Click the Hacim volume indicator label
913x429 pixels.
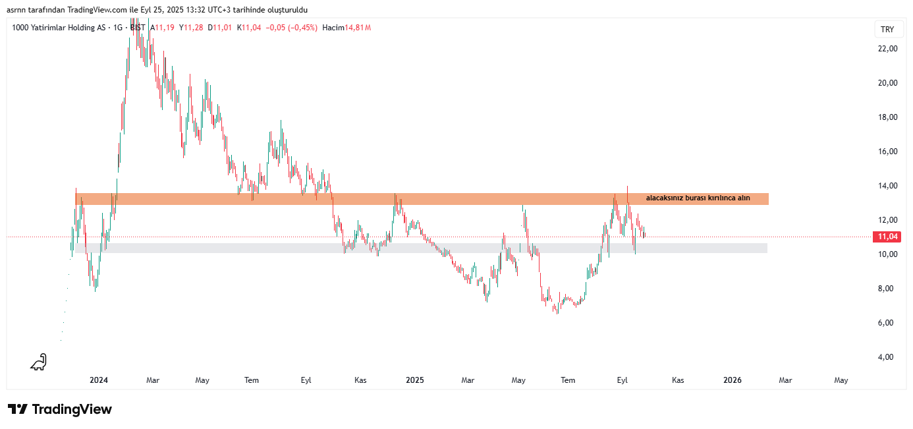(333, 28)
